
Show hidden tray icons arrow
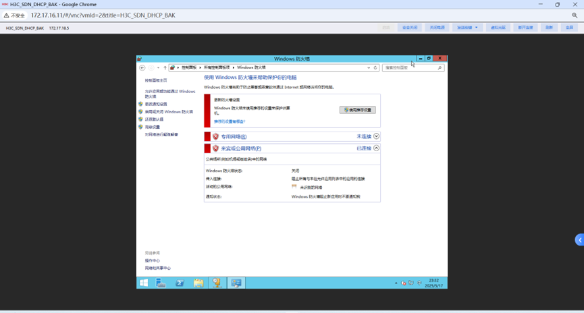(x=396, y=283)
